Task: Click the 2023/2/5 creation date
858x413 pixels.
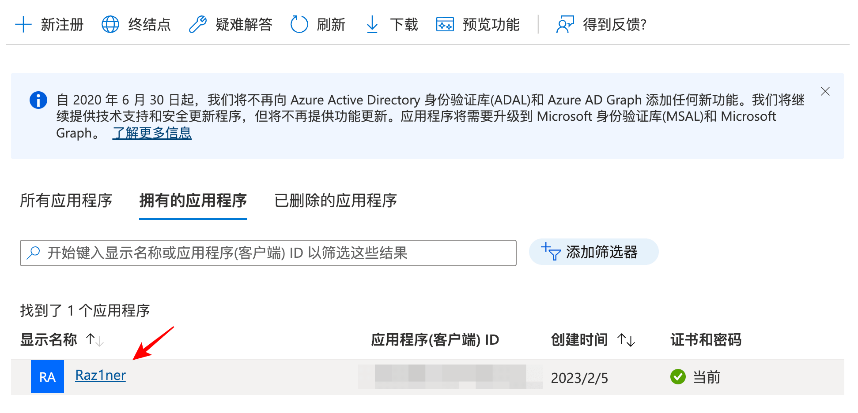Action: tap(579, 378)
